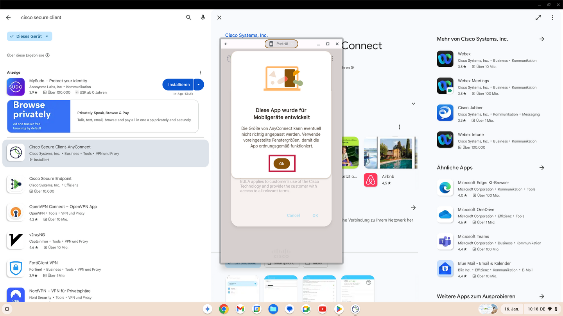Open Gmail from the shelf
The height and width of the screenshot is (316, 563).
240,309
